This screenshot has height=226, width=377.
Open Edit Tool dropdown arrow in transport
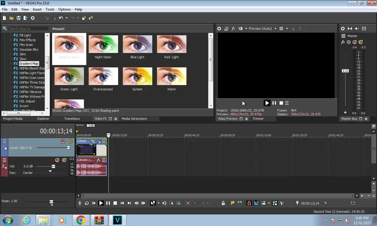158,203
